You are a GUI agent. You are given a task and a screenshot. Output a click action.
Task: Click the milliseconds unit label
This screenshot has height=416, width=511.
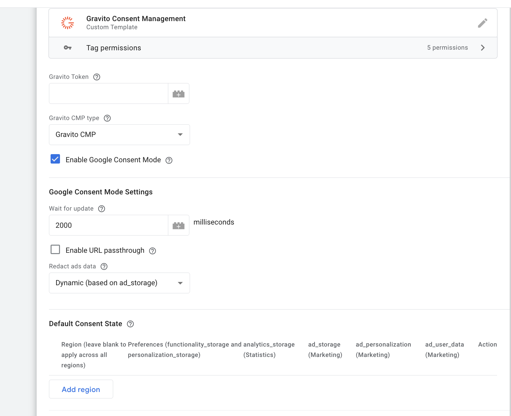coord(214,222)
